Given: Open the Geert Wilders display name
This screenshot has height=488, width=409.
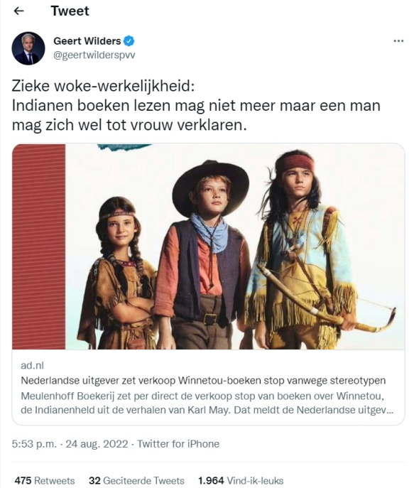Looking at the screenshot, I should pyautogui.click(x=87, y=40).
